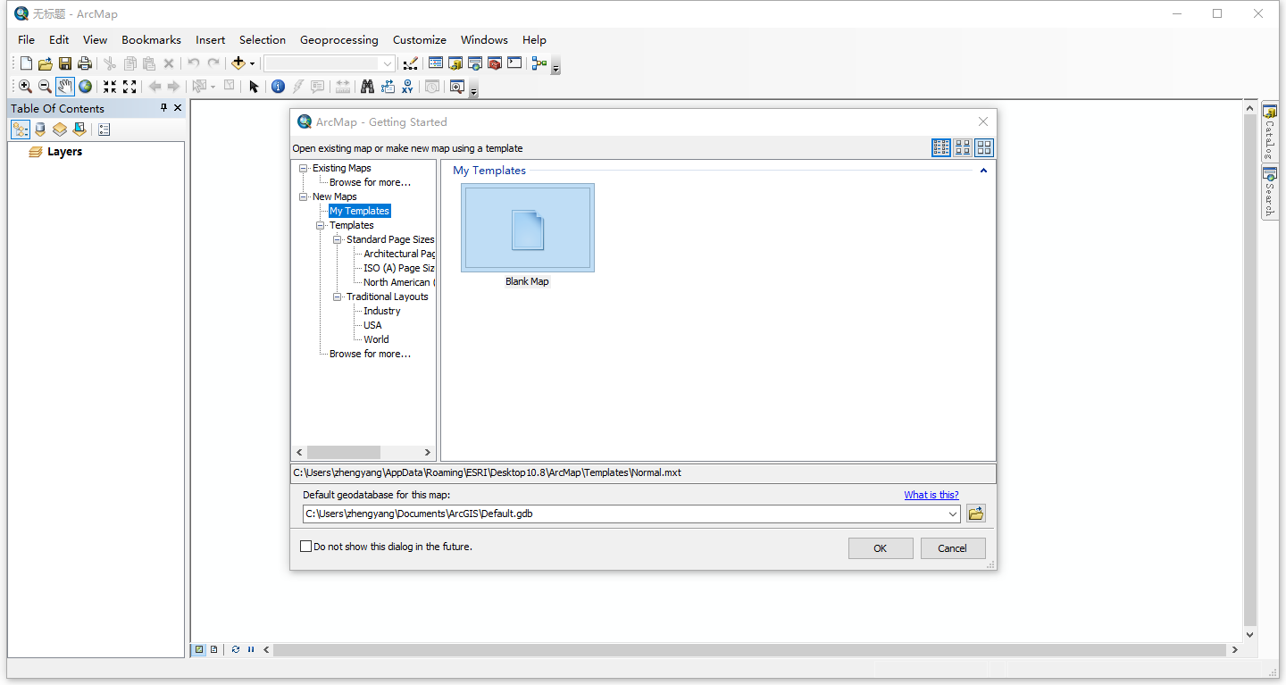1286x685 pixels.
Task: Open the Customize menu
Action: click(420, 40)
